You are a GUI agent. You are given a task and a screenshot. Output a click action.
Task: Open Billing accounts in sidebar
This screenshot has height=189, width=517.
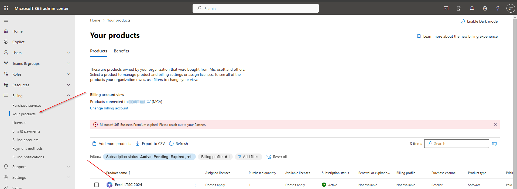(25, 140)
